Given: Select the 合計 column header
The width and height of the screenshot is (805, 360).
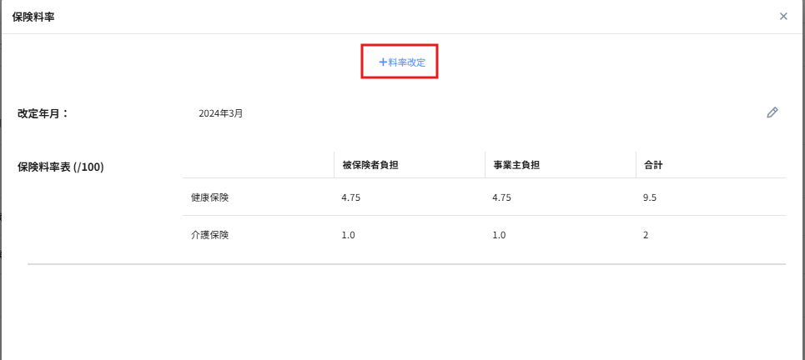Looking at the screenshot, I should pyautogui.click(x=653, y=166).
